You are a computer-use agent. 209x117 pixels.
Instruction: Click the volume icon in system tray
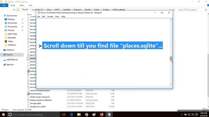[193, 114]
